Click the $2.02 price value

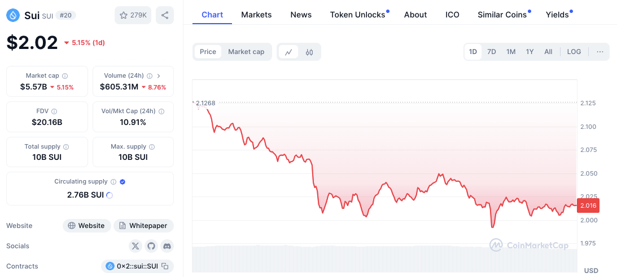[32, 42]
